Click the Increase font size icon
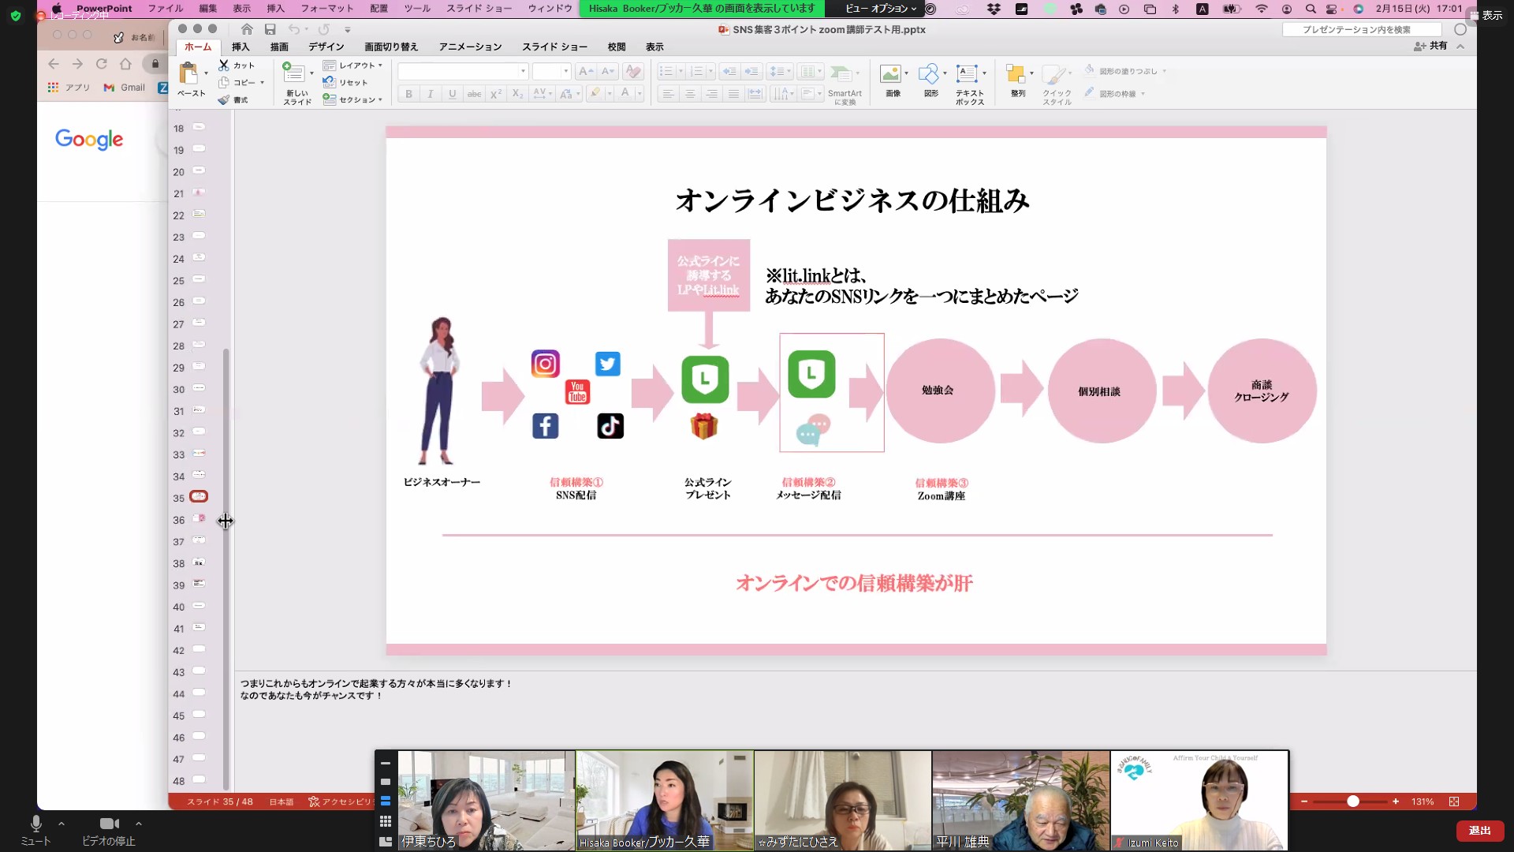The image size is (1514, 852). coord(585,72)
